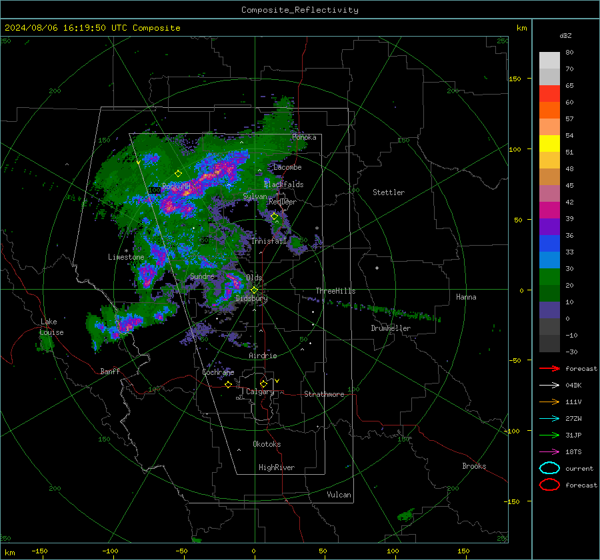
Task: Click the Cochrane town label
Action: point(218,372)
